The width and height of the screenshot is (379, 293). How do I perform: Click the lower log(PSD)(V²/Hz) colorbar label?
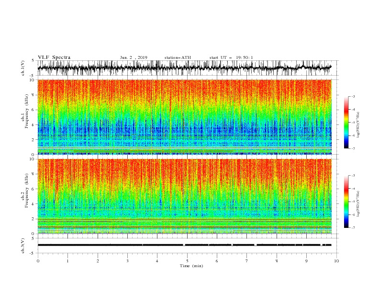pos(358,204)
